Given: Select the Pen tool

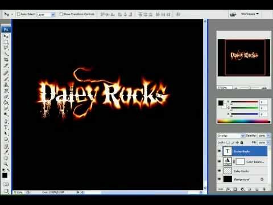Looking at the screenshot, I should 6,121.
